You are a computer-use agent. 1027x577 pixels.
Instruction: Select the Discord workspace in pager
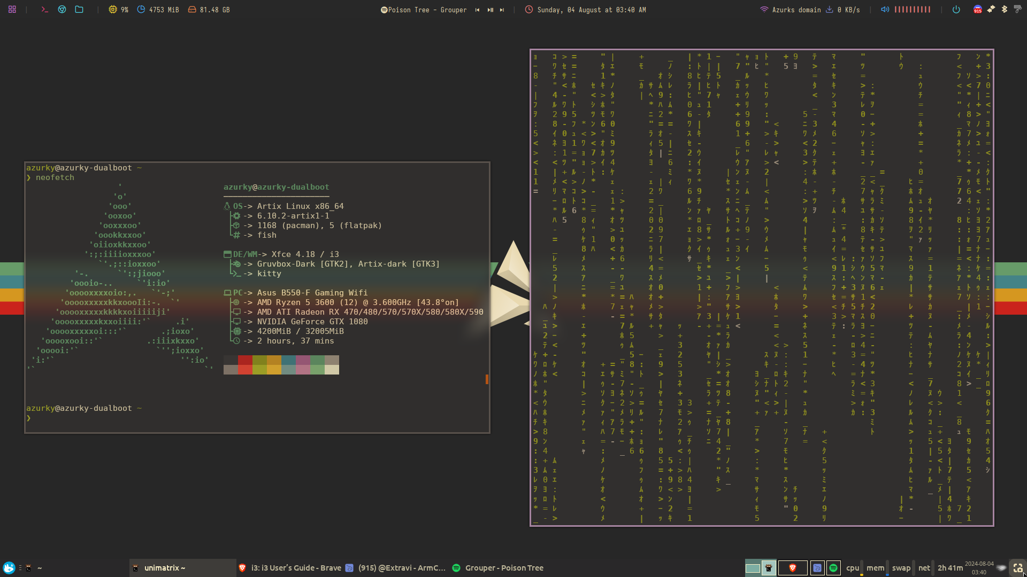pyautogui.click(x=817, y=568)
